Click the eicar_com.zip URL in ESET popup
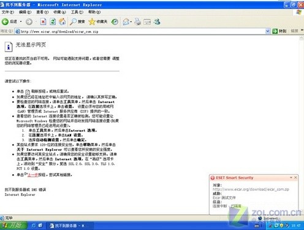This screenshot has width=304, height=230. 251,190
